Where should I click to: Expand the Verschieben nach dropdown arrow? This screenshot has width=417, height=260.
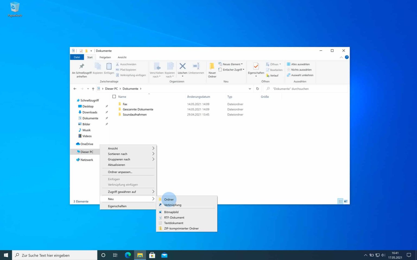click(x=160, y=76)
